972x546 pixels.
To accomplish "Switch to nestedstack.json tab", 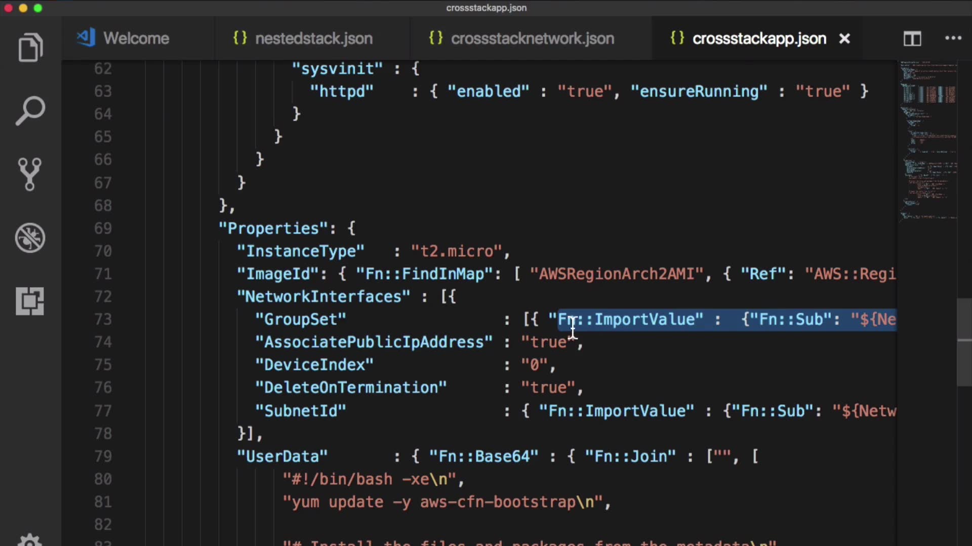I will [x=313, y=38].
